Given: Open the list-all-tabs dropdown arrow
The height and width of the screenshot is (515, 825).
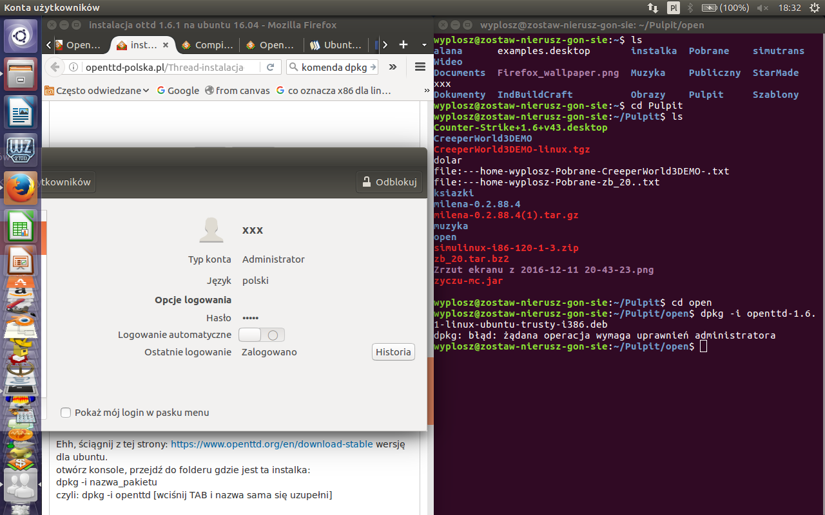Looking at the screenshot, I should 424,44.
